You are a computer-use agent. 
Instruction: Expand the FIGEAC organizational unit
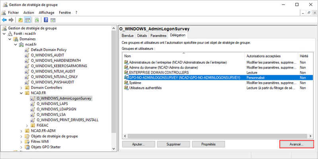27,125
